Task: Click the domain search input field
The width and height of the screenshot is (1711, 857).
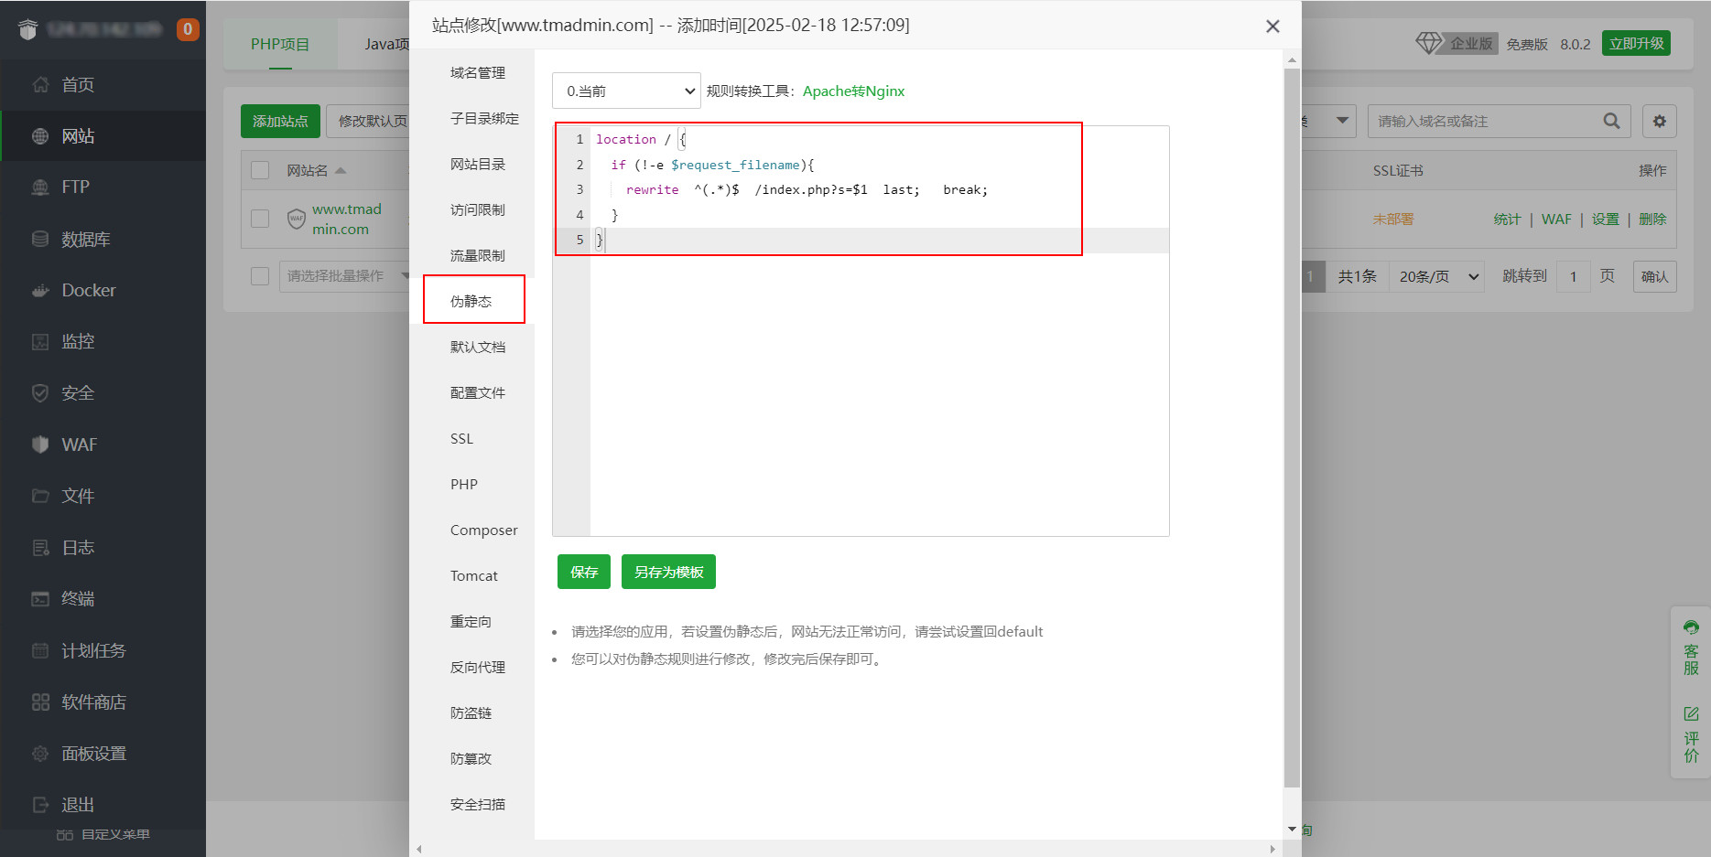Action: pyautogui.click(x=1485, y=122)
